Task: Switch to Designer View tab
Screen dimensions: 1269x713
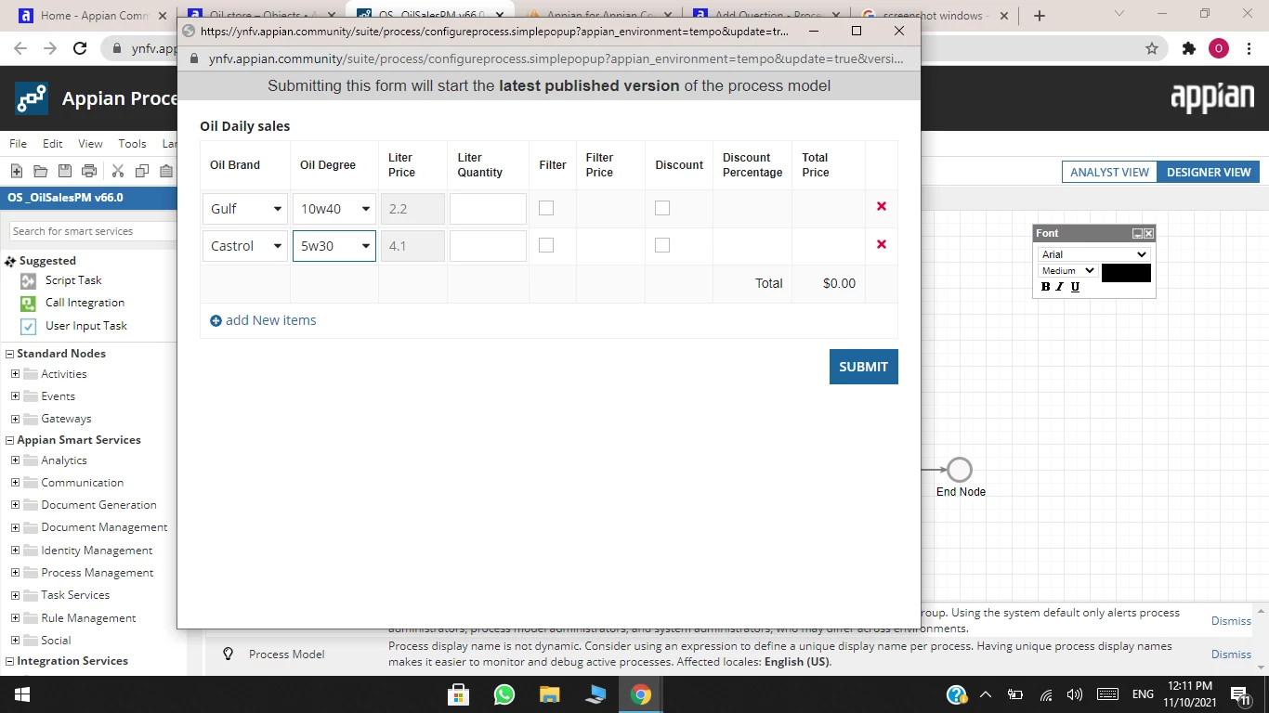Action: pyautogui.click(x=1209, y=172)
